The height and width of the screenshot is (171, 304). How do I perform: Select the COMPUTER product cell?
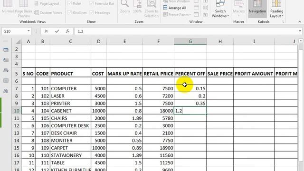pyautogui.click(x=71, y=89)
